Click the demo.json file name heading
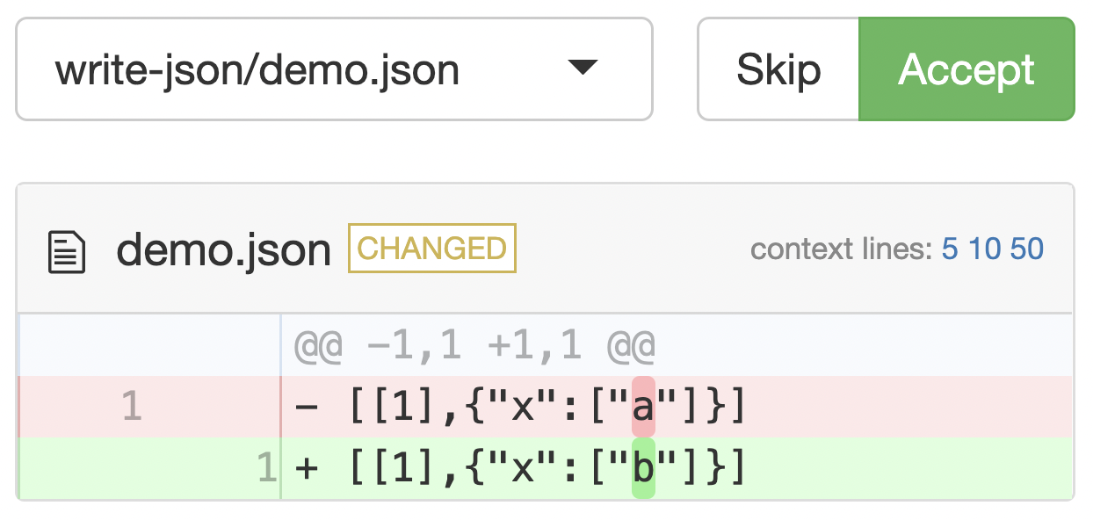1093x520 pixels. pos(223,251)
